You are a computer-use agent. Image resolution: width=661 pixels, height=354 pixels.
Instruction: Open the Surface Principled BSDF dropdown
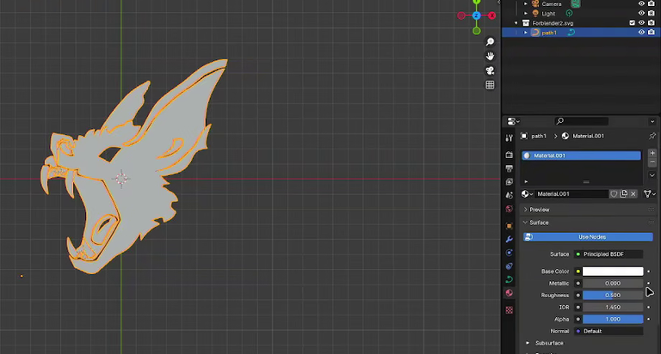[x=608, y=253]
